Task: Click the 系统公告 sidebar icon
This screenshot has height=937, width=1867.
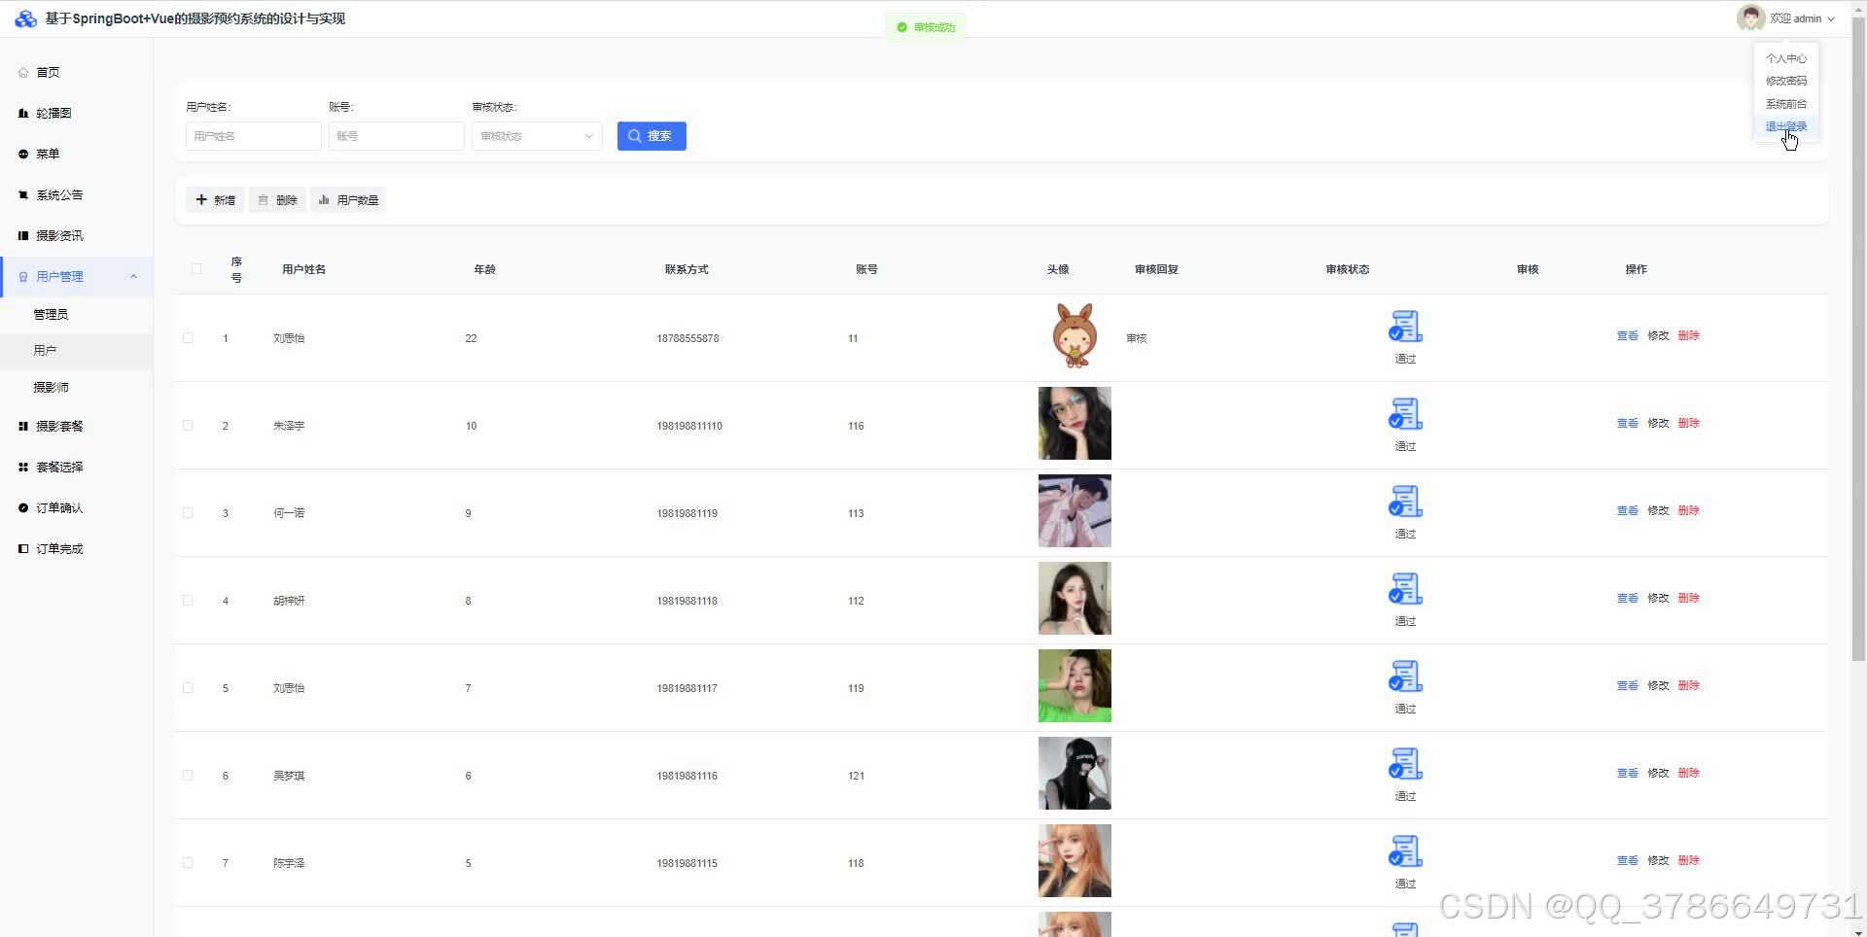Action: pos(23,195)
